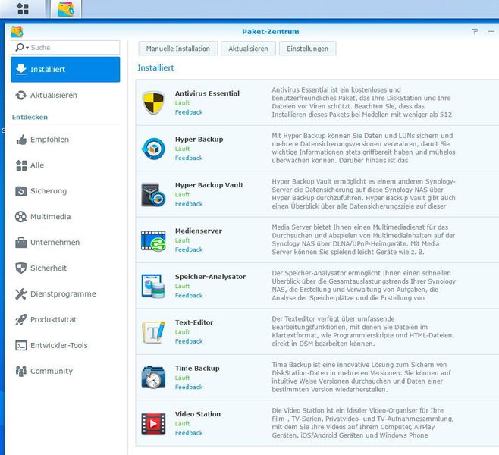The image size is (499, 455).
Task: Click the Community people icon
Action: coord(21,371)
